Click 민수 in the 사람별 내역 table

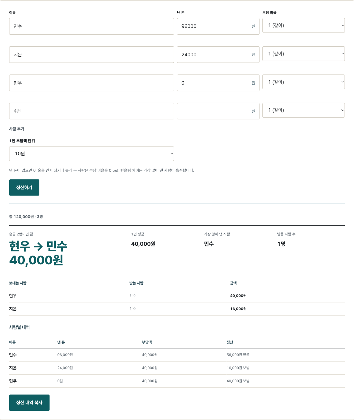tap(13, 355)
